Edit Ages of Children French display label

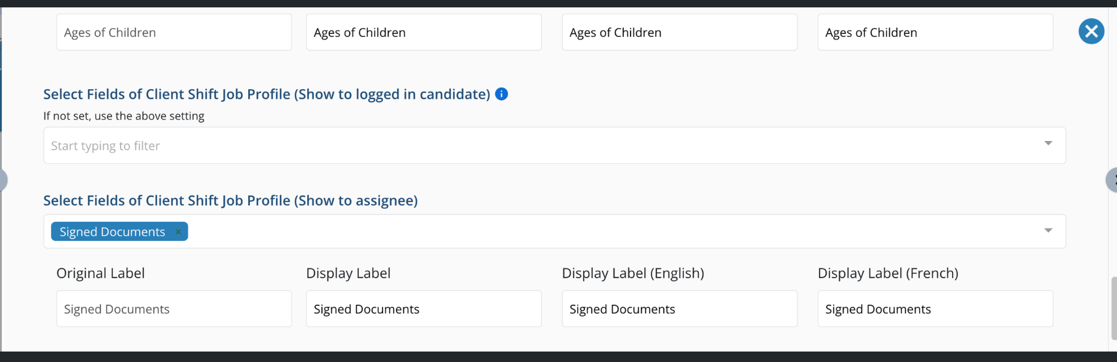point(935,33)
